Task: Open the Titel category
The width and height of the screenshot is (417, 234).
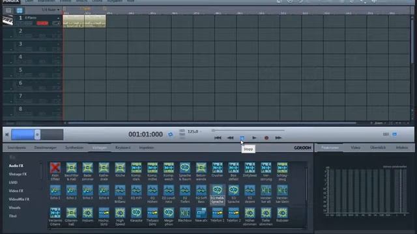Action: 13,216
